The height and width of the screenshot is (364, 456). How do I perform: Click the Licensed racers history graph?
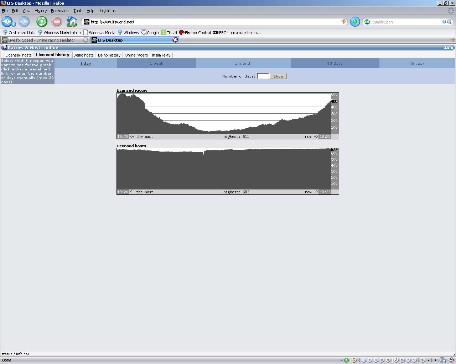pyautogui.click(x=228, y=116)
